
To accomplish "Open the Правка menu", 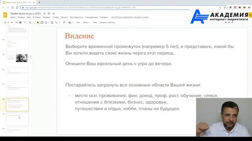I will point(21,17).
